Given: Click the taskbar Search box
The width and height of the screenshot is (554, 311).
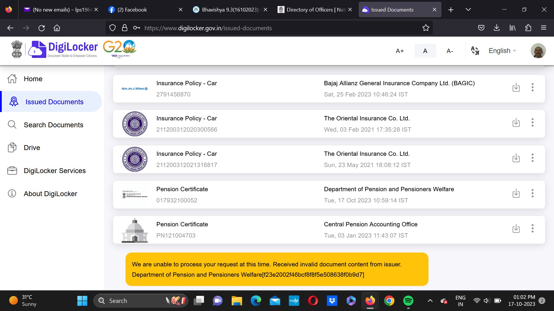Looking at the screenshot, I should click(141, 301).
